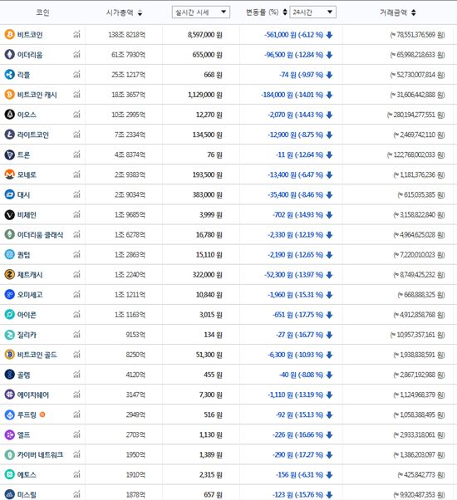Click the 제트캐시 coin logo
This screenshot has width=457, height=500.
(x=10, y=275)
